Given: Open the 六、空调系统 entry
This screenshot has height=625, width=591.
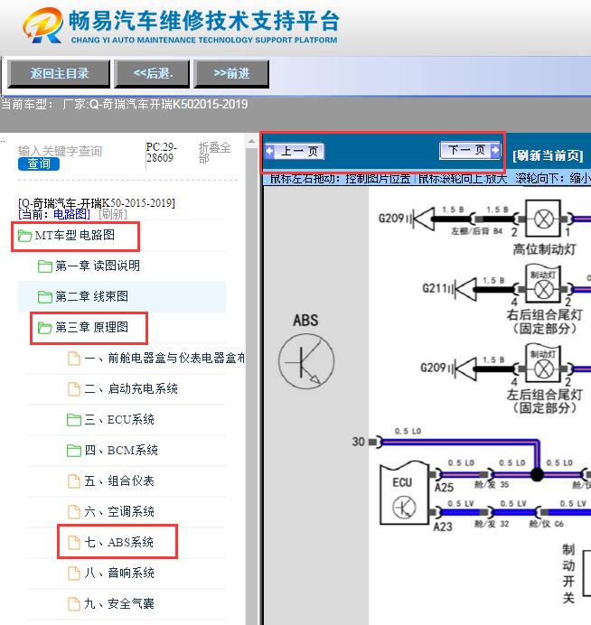Looking at the screenshot, I should tap(119, 512).
